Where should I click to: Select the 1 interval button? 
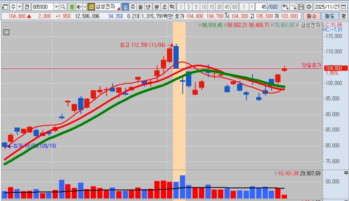[x=181, y=7]
